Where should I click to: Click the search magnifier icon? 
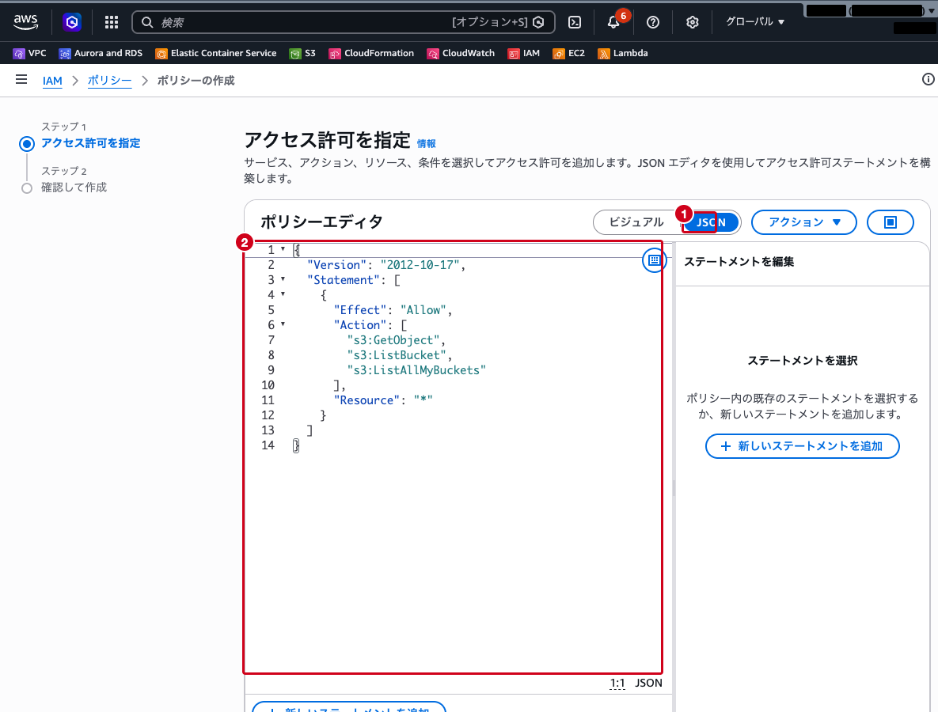[147, 22]
